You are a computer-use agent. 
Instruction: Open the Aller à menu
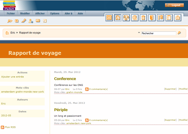coord(68,14)
